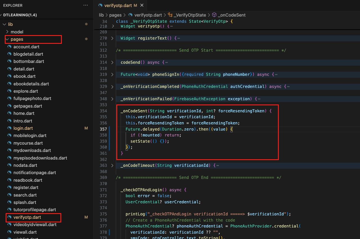This screenshot has height=239, width=360.
Task: Click the Dart icon beside account.dart
Action: coord(9,47)
